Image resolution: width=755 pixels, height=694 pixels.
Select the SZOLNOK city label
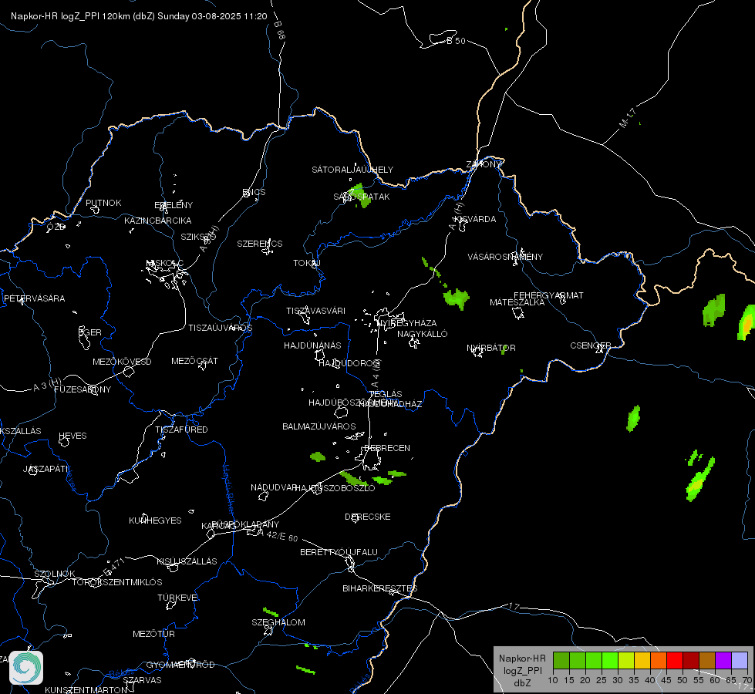(x=55, y=574)
